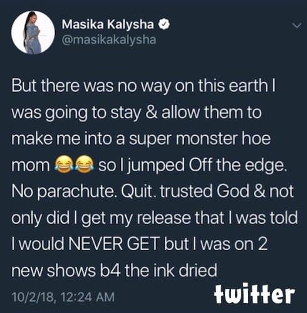
Task: Expand the tweet options chevron
Action: tap(296, 26)
